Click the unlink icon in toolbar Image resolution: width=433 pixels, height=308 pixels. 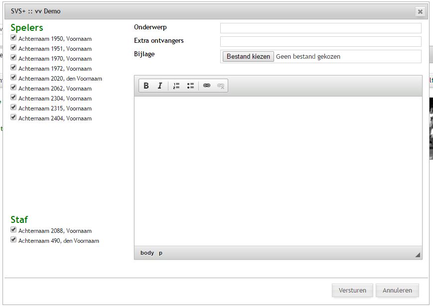[221, 86]
